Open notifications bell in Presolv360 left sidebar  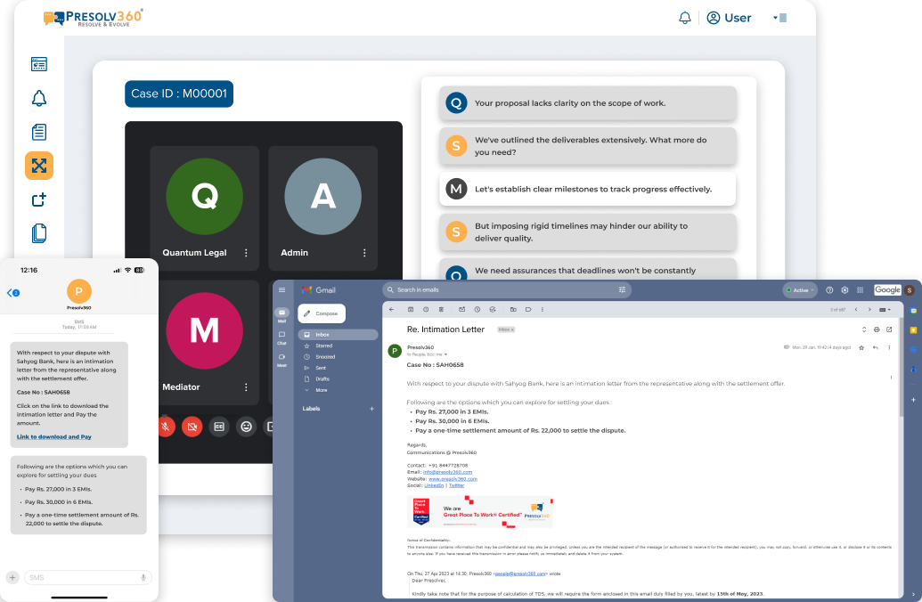(x=39, y=98)
